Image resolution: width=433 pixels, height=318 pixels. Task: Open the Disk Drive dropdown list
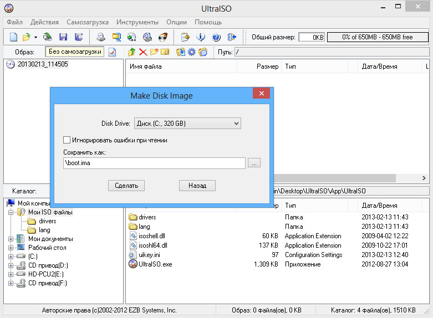pos(187,123)
